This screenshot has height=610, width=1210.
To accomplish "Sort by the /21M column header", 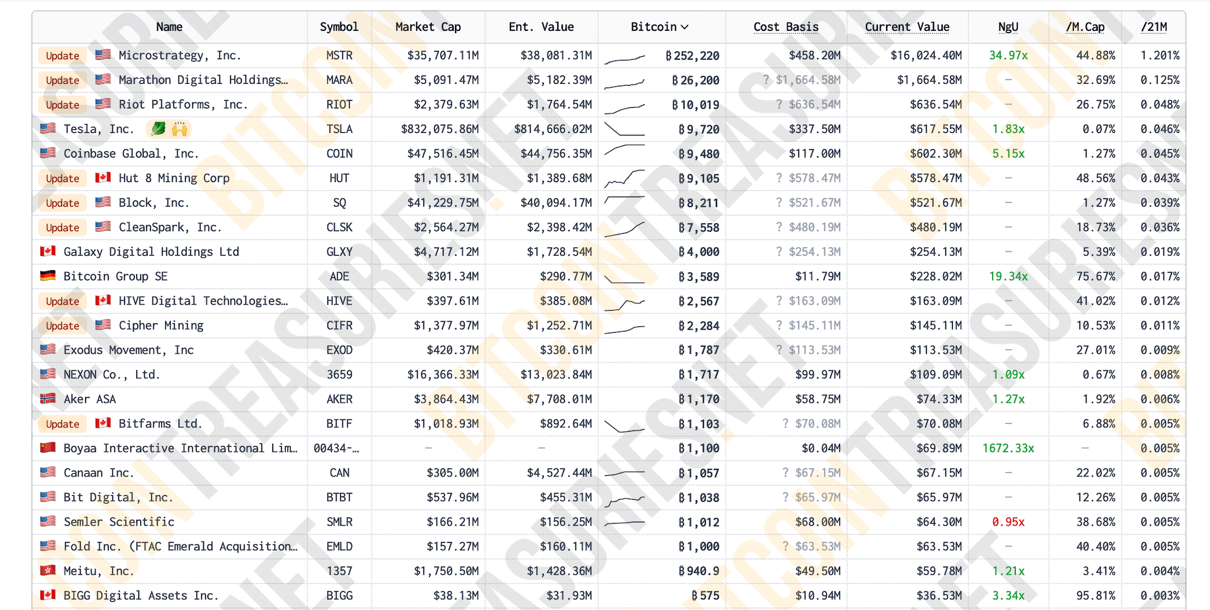I will tap(1154, 27).
